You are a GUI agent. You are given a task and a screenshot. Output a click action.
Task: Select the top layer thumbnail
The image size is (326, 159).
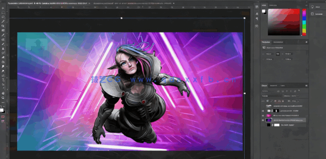point(269,106)
